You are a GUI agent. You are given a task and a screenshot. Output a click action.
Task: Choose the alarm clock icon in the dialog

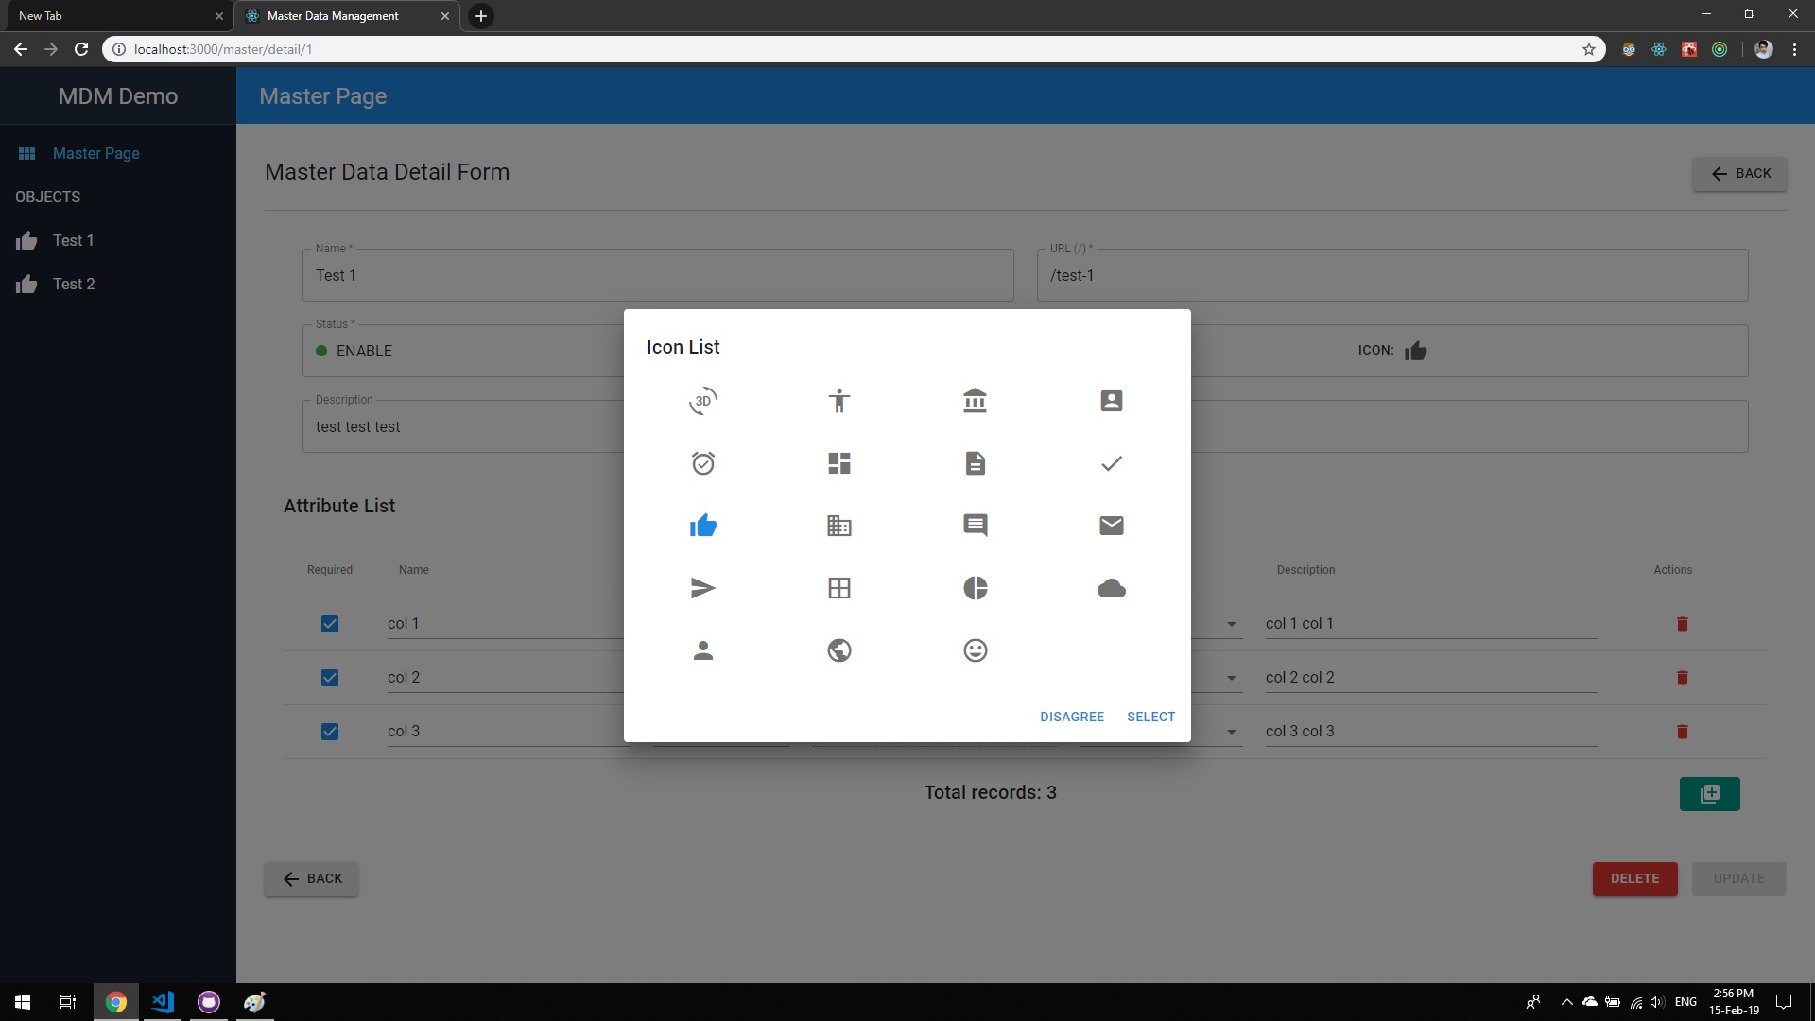(702, 463)
